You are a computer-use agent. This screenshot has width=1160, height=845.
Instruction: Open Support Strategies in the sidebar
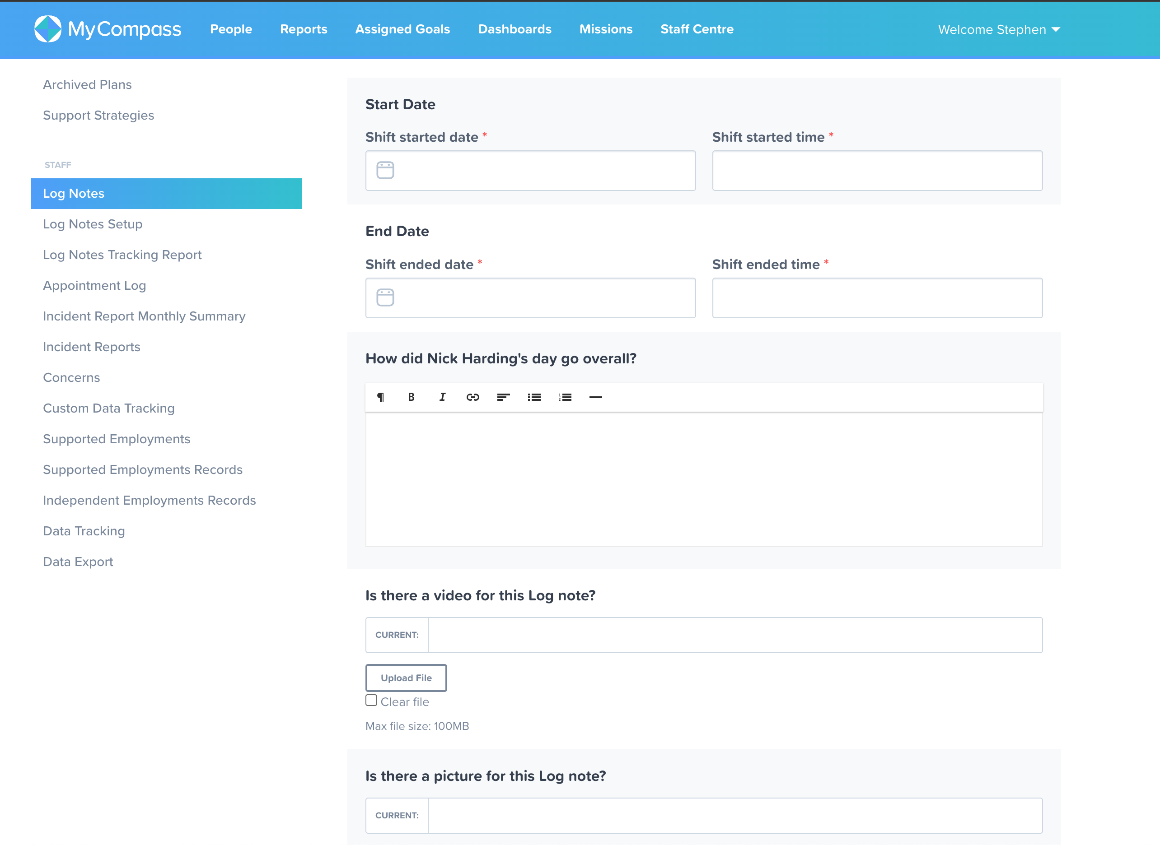pos(98,115)
